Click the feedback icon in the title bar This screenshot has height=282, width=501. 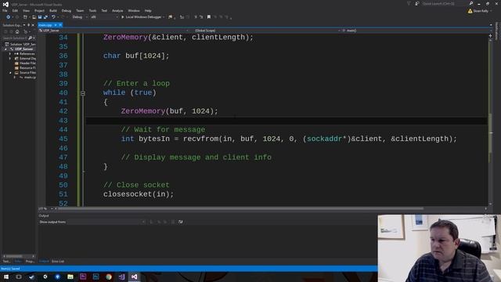[x=417, y=3]
